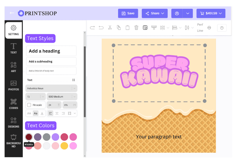Viewport: 240px width, 160px height.
Task: Click the four-dot grid icon beside Text
Action: pyautogui.click(x=74, y=80)
